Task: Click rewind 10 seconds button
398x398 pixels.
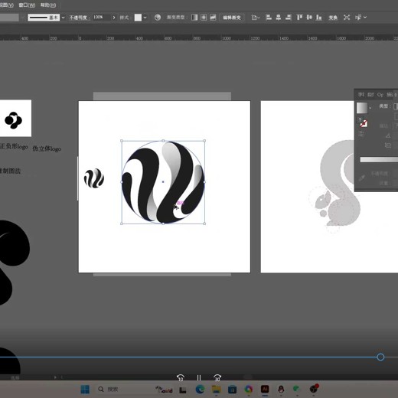Action: [181, 377]
